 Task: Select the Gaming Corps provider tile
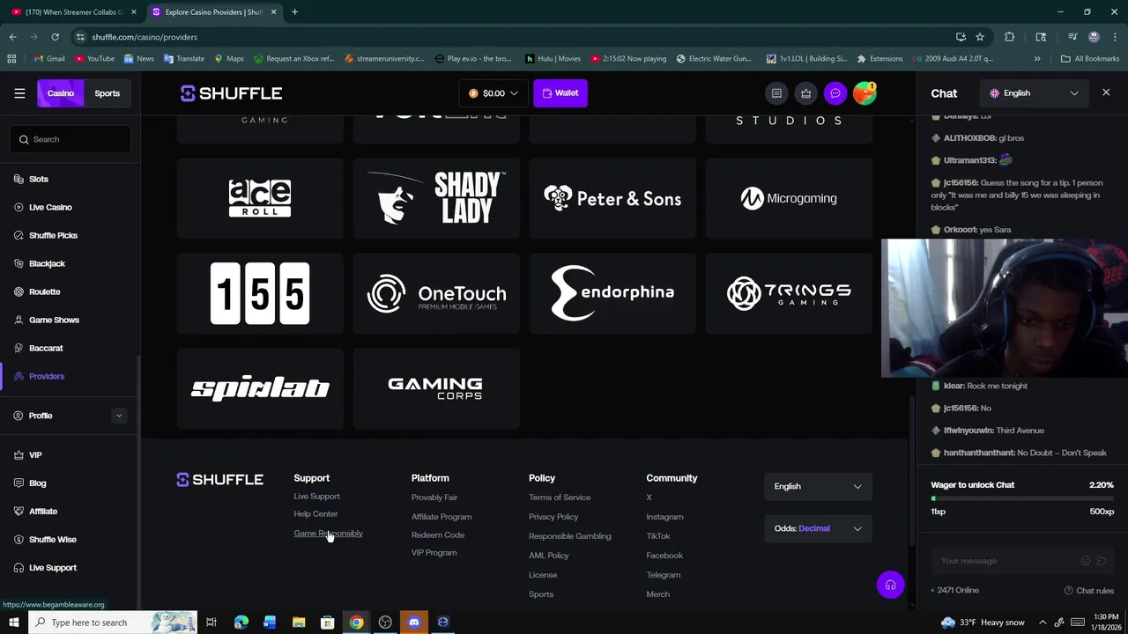[436, 388]
